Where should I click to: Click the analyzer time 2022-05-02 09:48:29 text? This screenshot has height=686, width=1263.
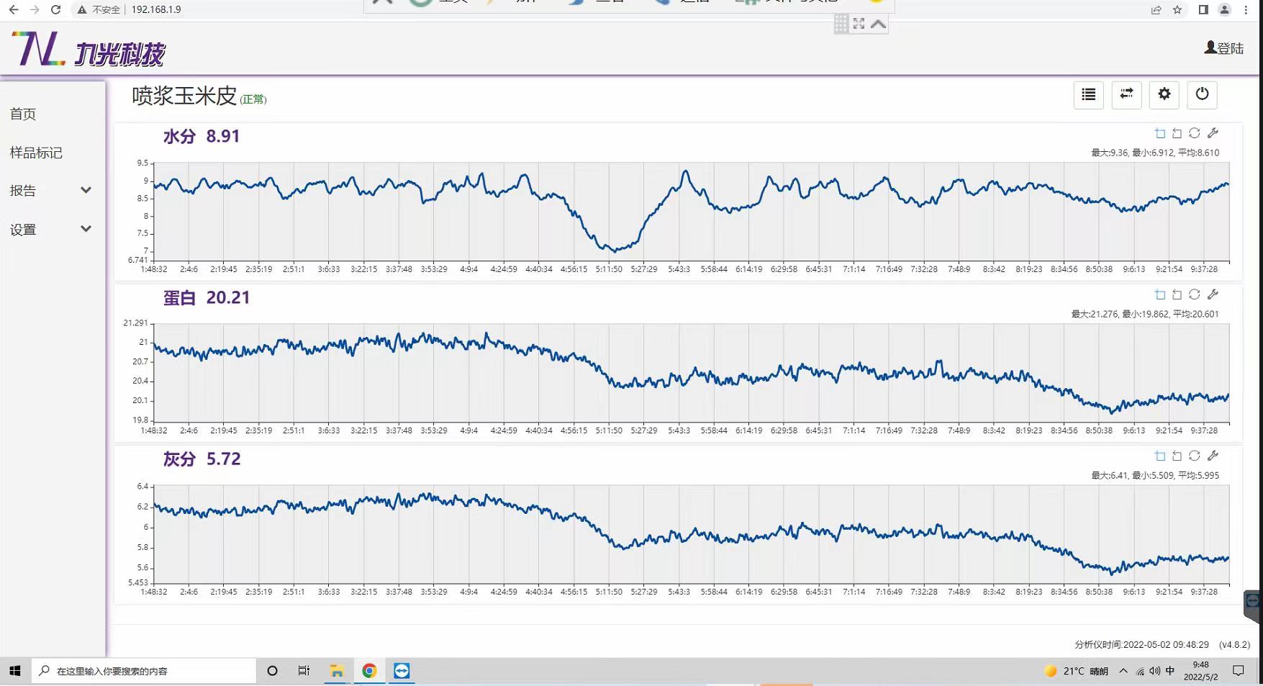1142,645
